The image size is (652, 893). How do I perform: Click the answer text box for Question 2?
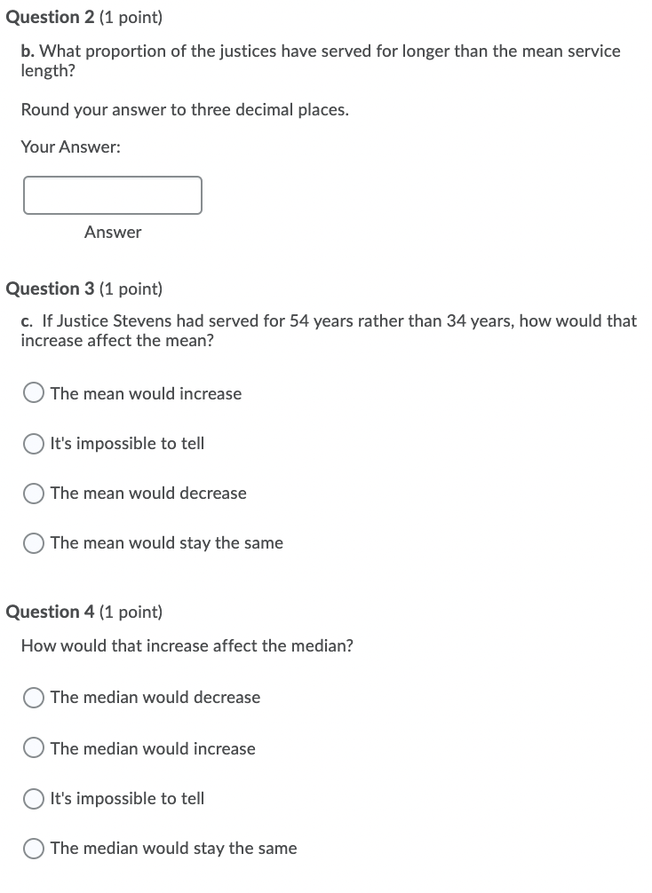coord(112,194)
